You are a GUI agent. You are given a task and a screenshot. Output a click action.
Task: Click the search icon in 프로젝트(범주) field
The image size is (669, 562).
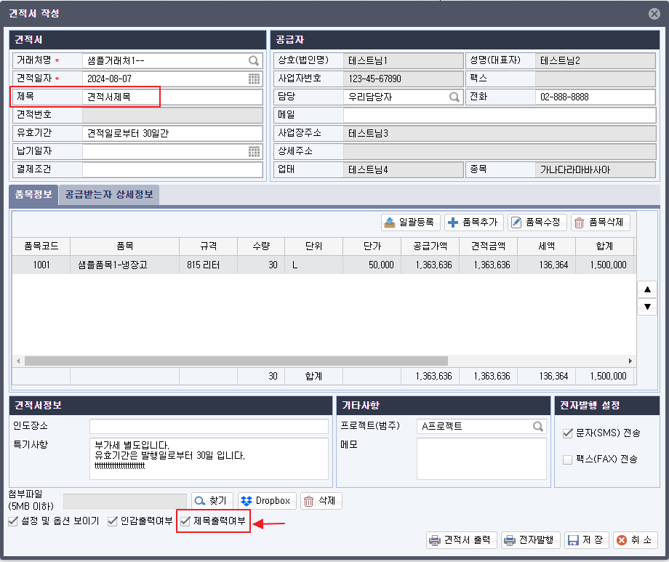pos(538,426)
